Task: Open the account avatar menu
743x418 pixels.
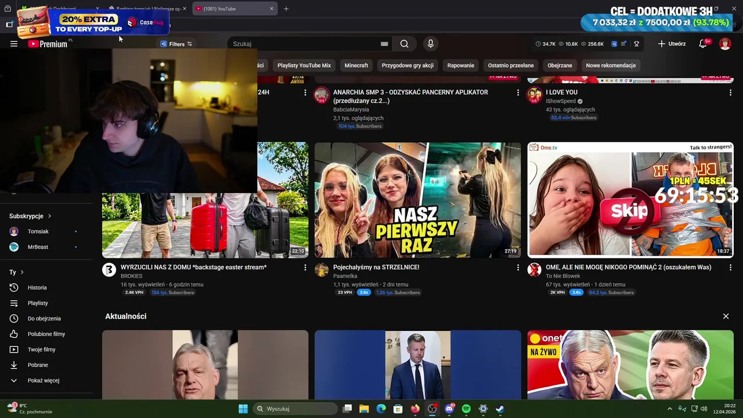Action: point(725,44)
